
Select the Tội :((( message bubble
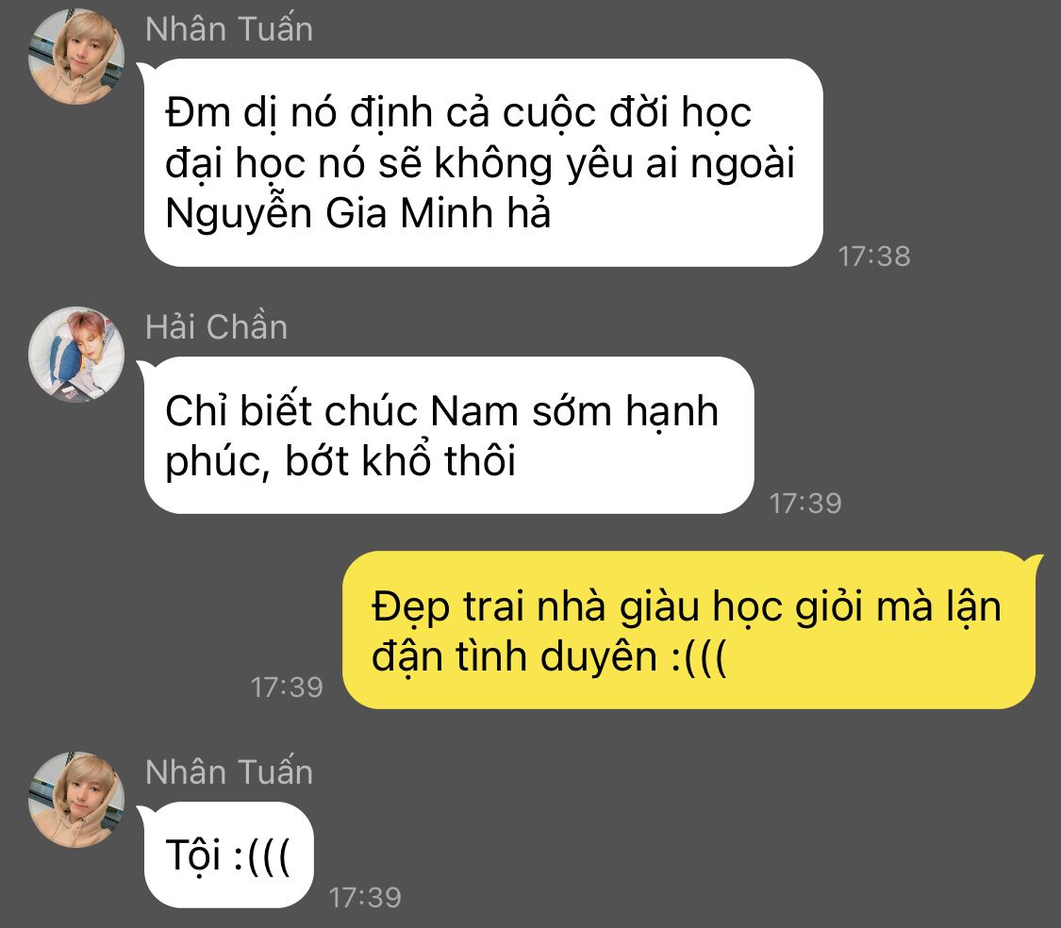pos(229,854)
